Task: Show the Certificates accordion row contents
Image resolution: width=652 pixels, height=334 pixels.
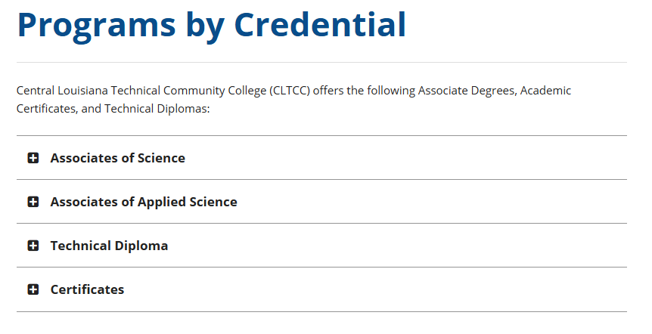Action: pyautogui.click(x=321, y=289)
